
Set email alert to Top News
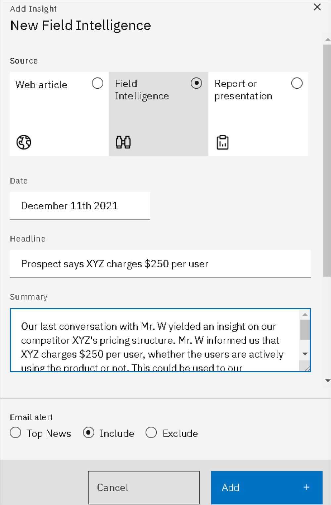[16, 433]
